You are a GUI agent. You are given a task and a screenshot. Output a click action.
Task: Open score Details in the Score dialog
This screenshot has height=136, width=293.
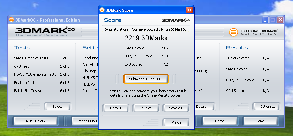[117, 108]
